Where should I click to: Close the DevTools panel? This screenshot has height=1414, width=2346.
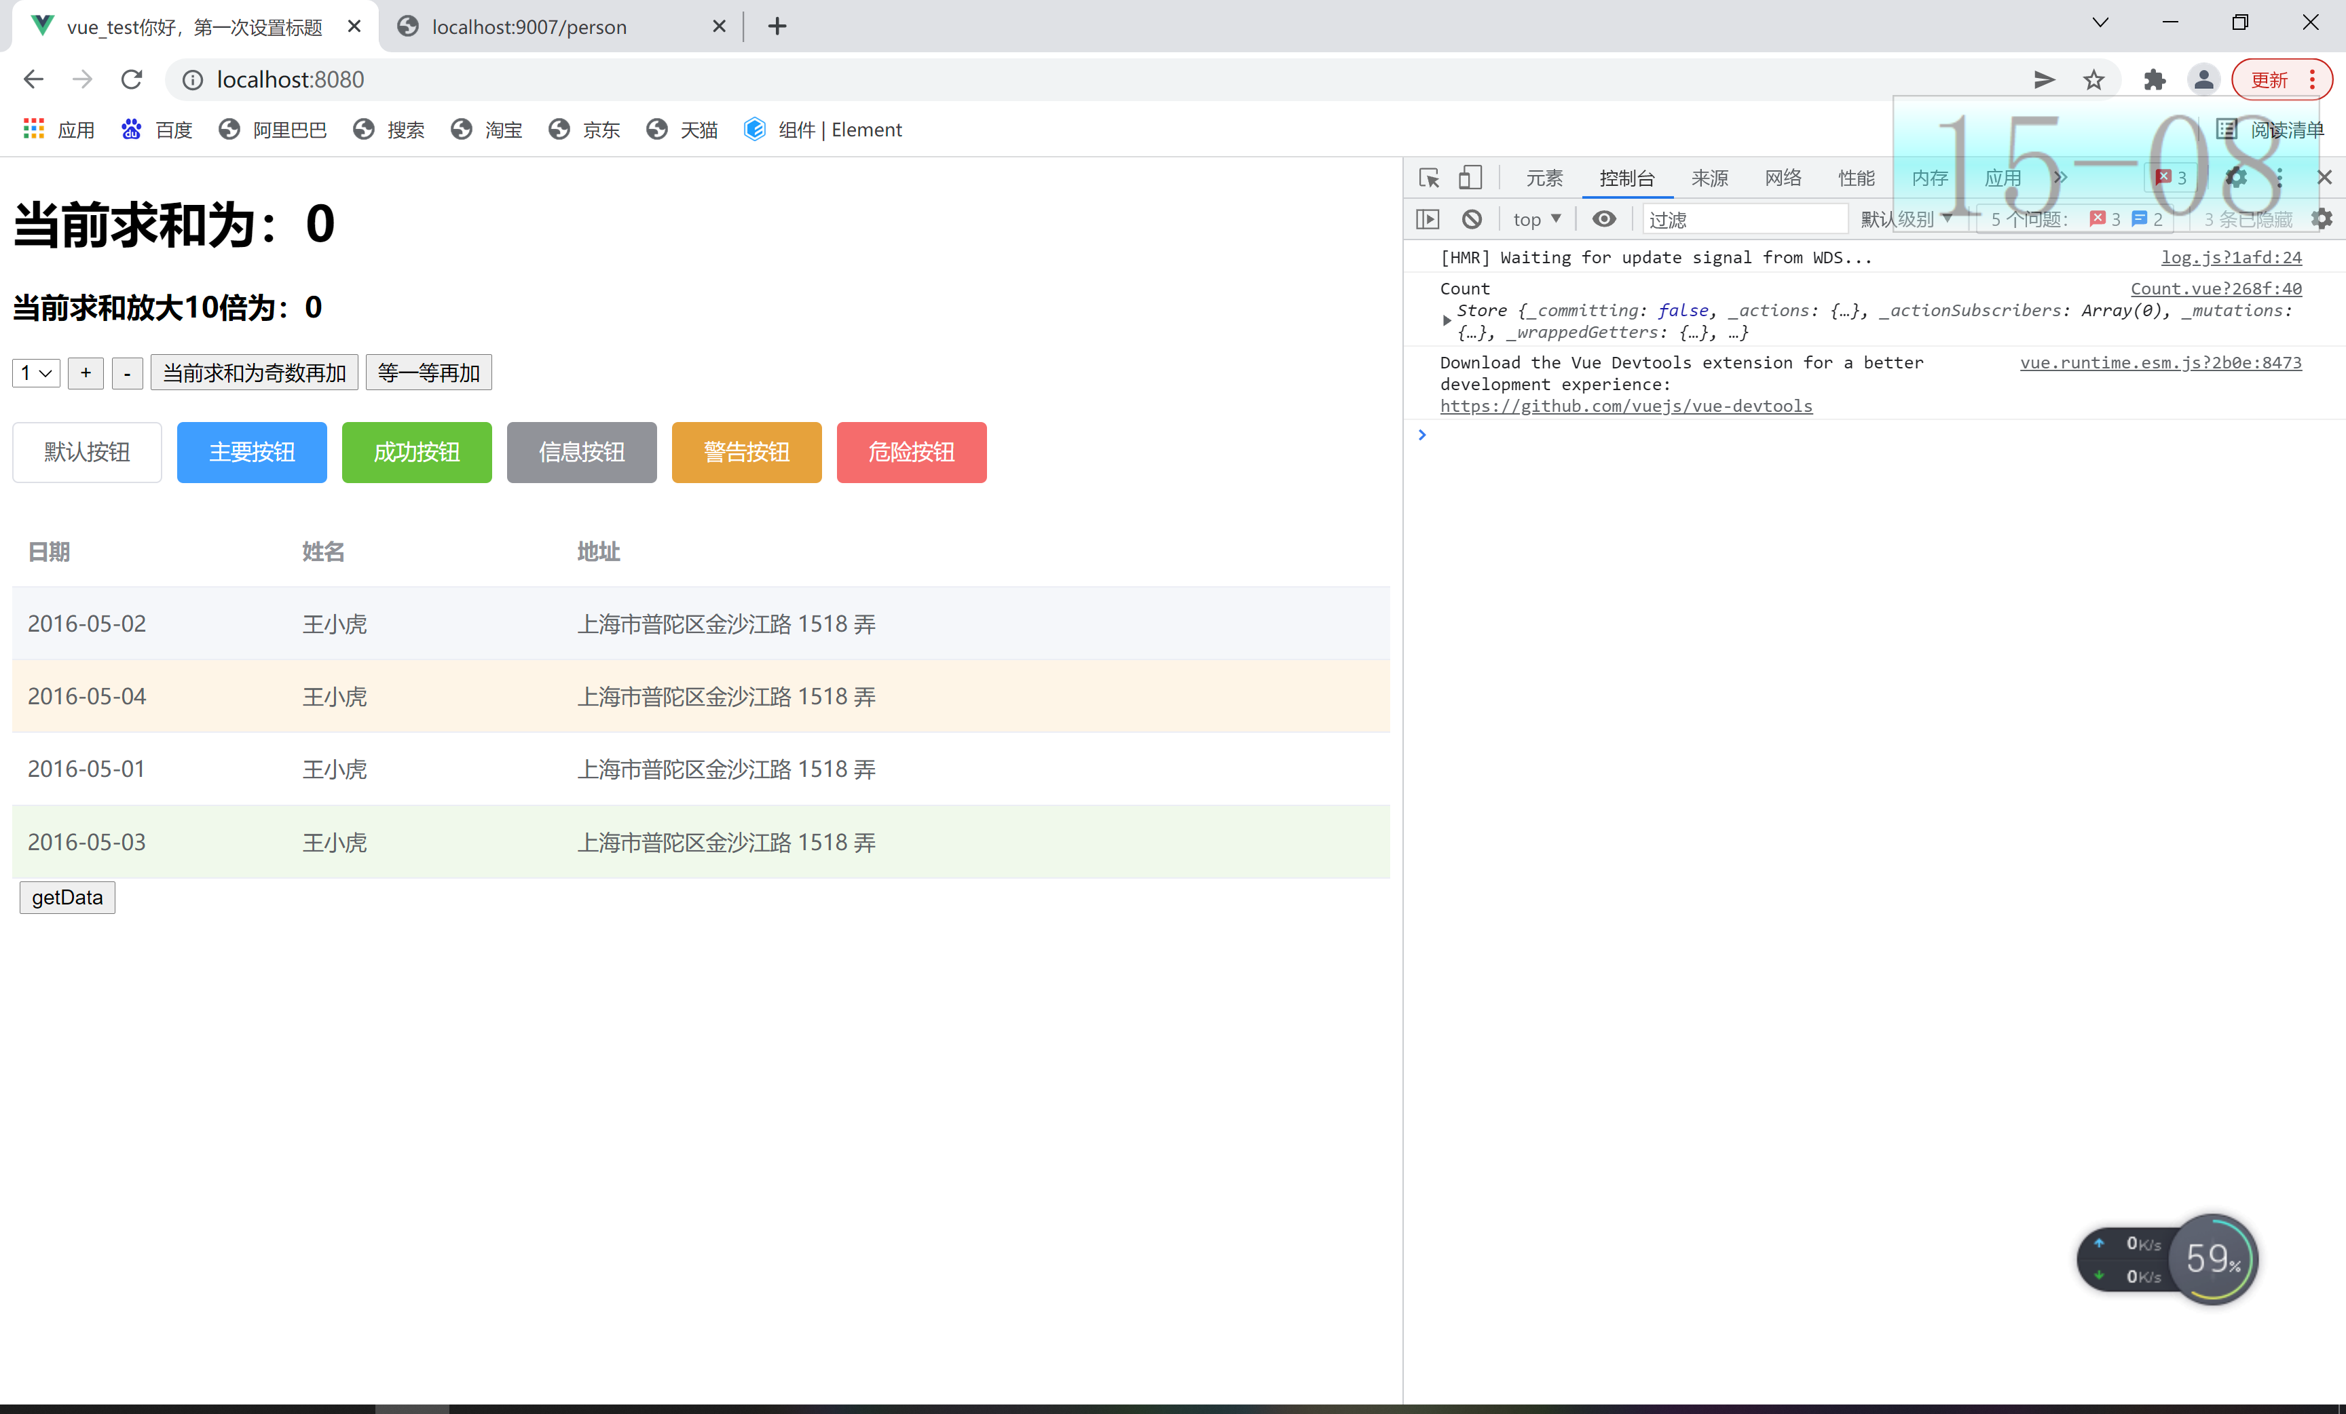(2324, 177)
